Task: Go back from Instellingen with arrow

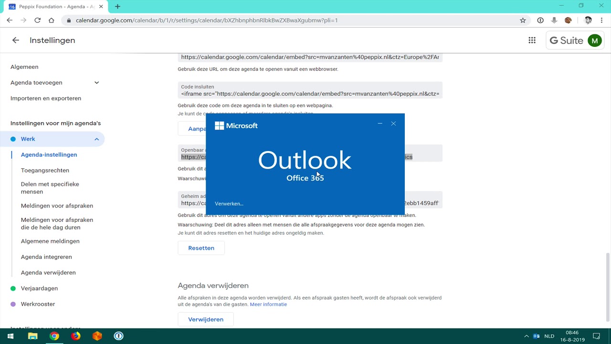Action: (x=16, y=41)
